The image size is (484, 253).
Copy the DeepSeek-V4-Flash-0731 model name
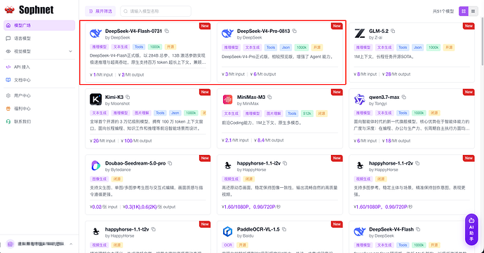(167, 31)
